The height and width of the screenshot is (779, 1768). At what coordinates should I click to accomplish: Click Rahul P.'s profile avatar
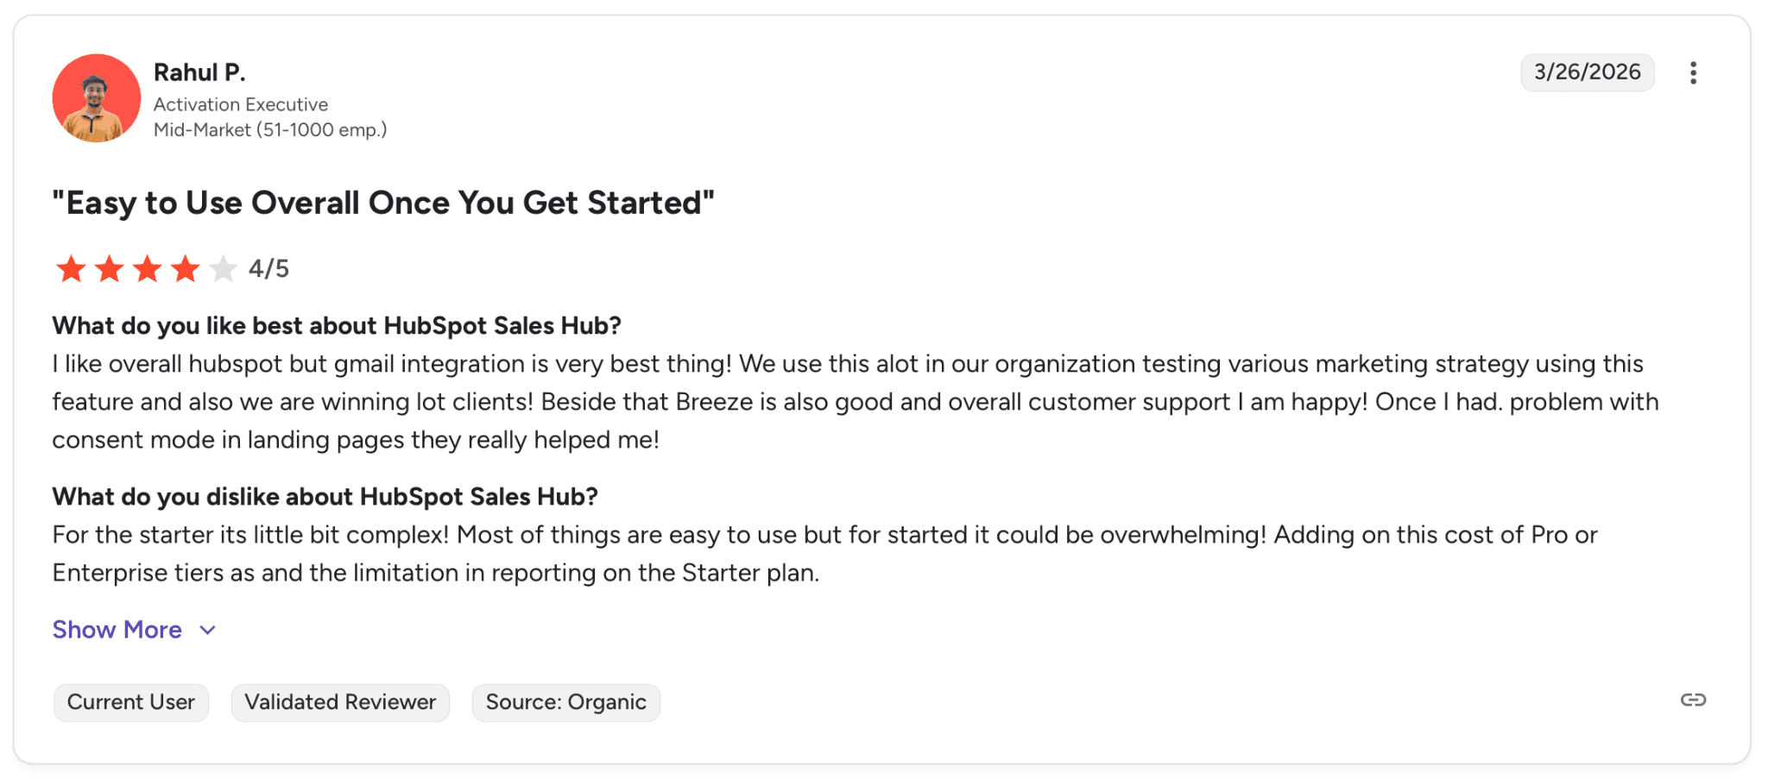(x=96, y=97)
